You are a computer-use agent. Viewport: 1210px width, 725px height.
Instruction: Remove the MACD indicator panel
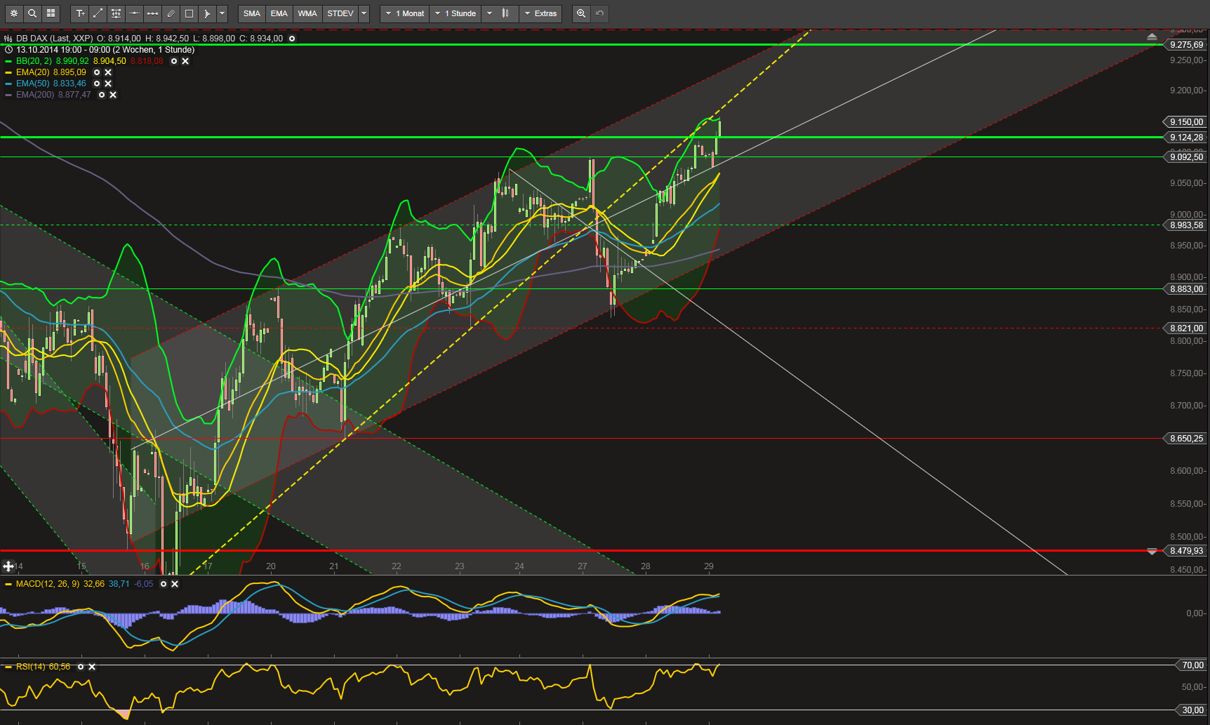(x=175, y=584)
